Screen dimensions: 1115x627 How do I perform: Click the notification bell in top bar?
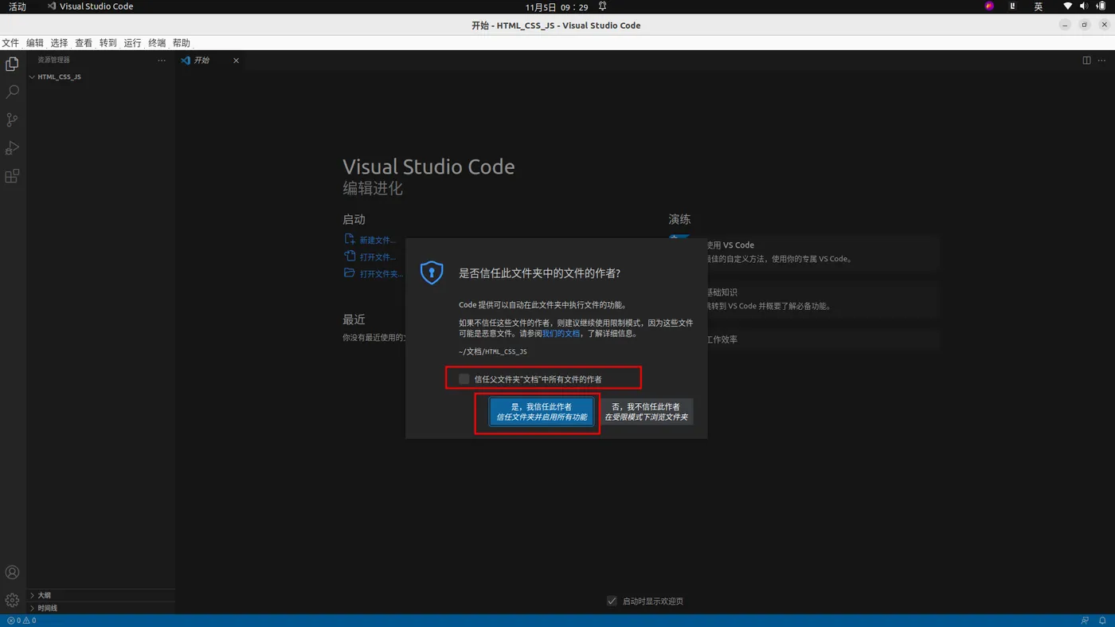click(602, 6)
